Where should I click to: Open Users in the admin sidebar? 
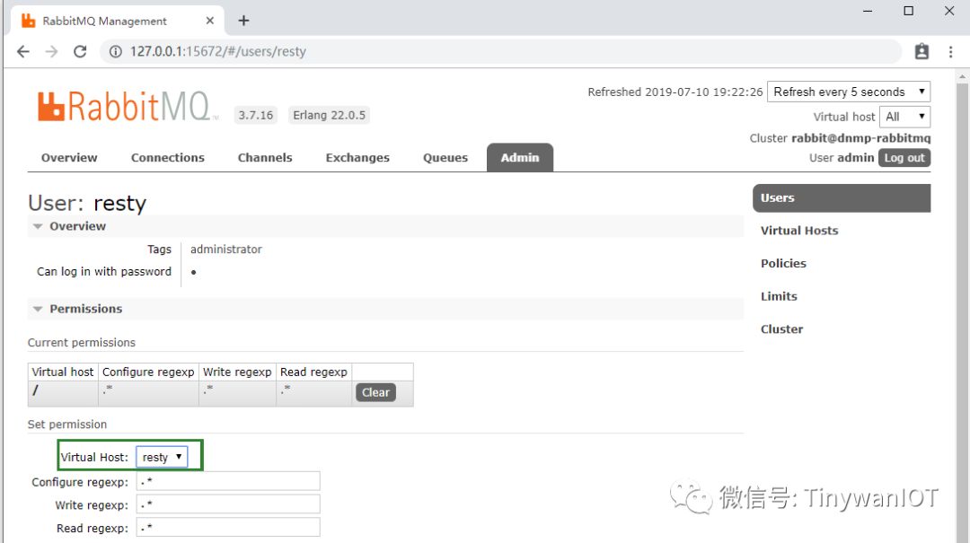[842, 198]
